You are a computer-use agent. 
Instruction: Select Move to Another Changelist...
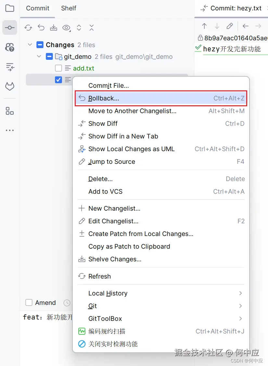point(161,111)
